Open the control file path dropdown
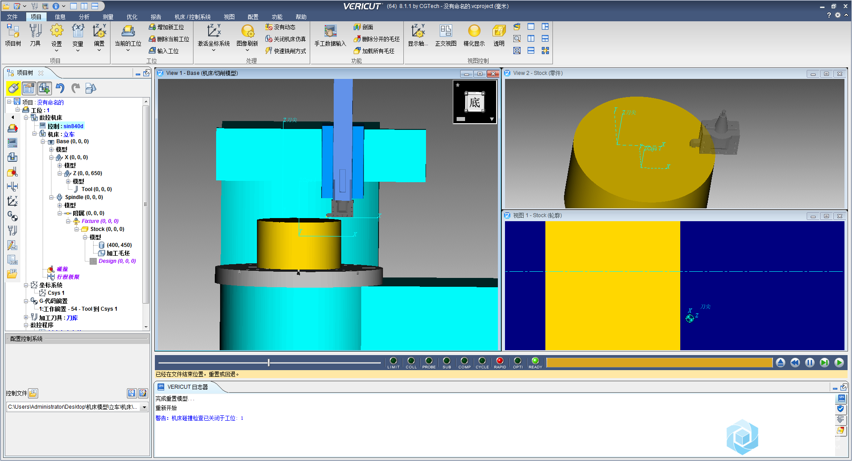Viewport: 852px width, 461px height. click(144, 407)
